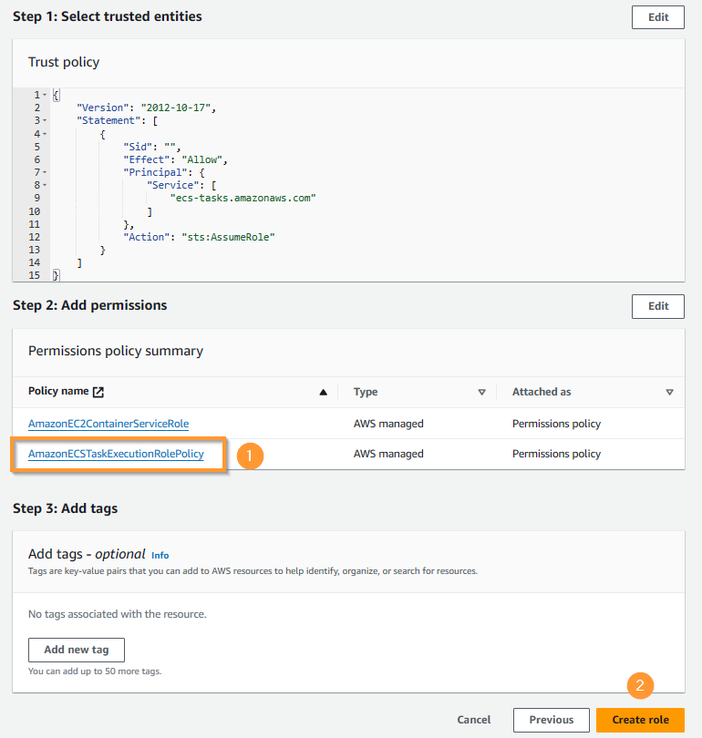The image size is (702, 738).
Task: Click the external link icon beside Policy name
Action: pyautogui.click(x=98, y=392)
